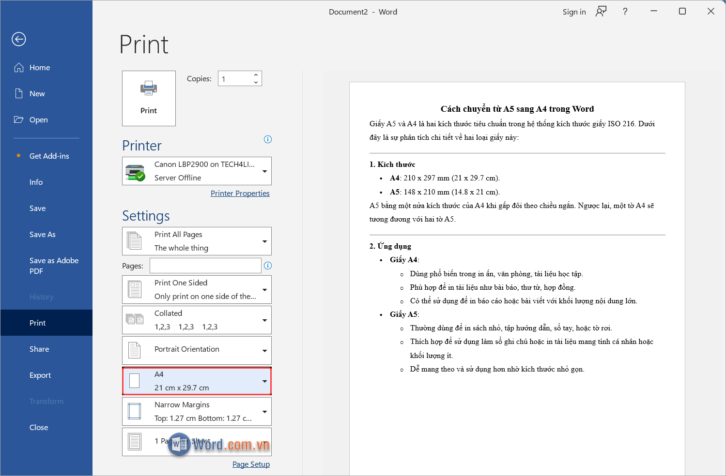Open the Page Setup link
726x476 pixels.
click(251, 464)
